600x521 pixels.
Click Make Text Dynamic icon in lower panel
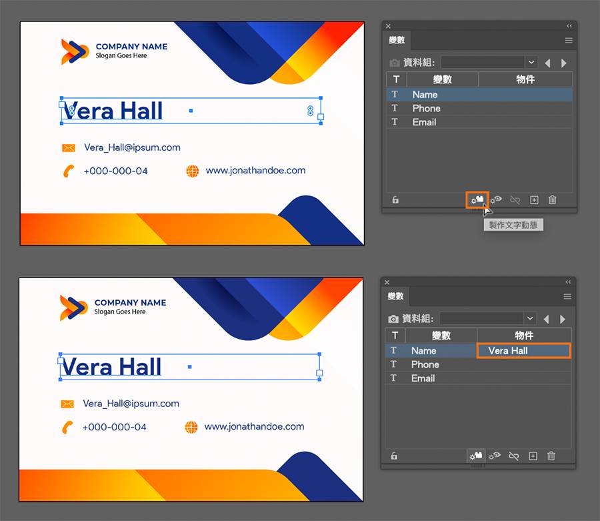(476, 456)
